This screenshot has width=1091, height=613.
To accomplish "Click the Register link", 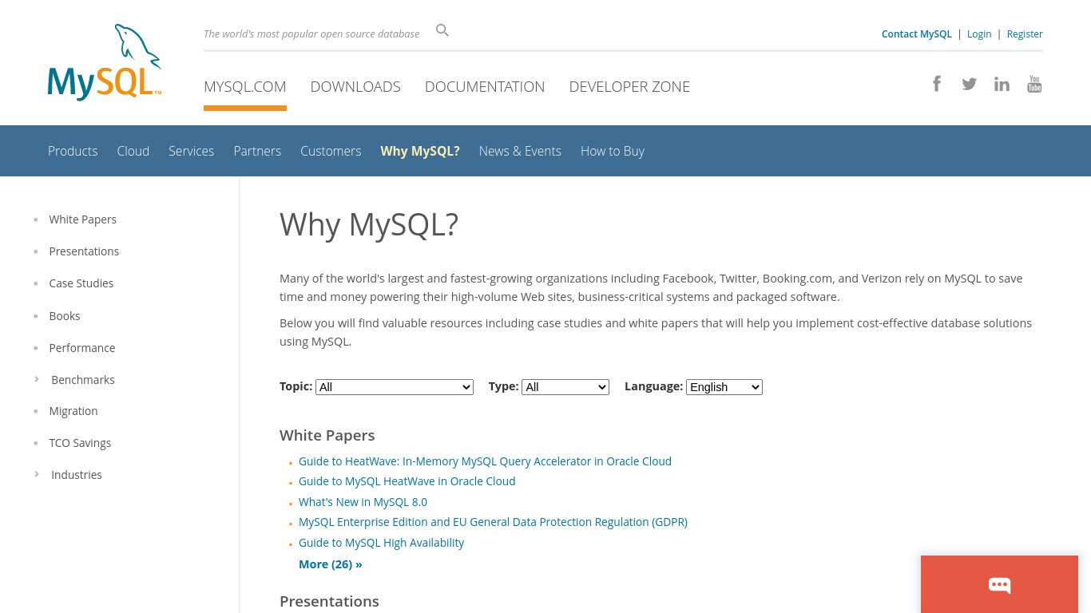I will click(1025, 34).
